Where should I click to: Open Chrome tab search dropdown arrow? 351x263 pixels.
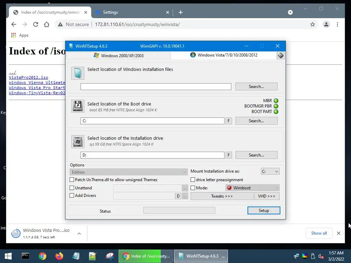[x=290, y=12]
